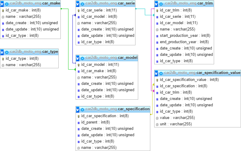Collapse car_make table with its V toggle
241x151 pixels.
pos(2,4)
